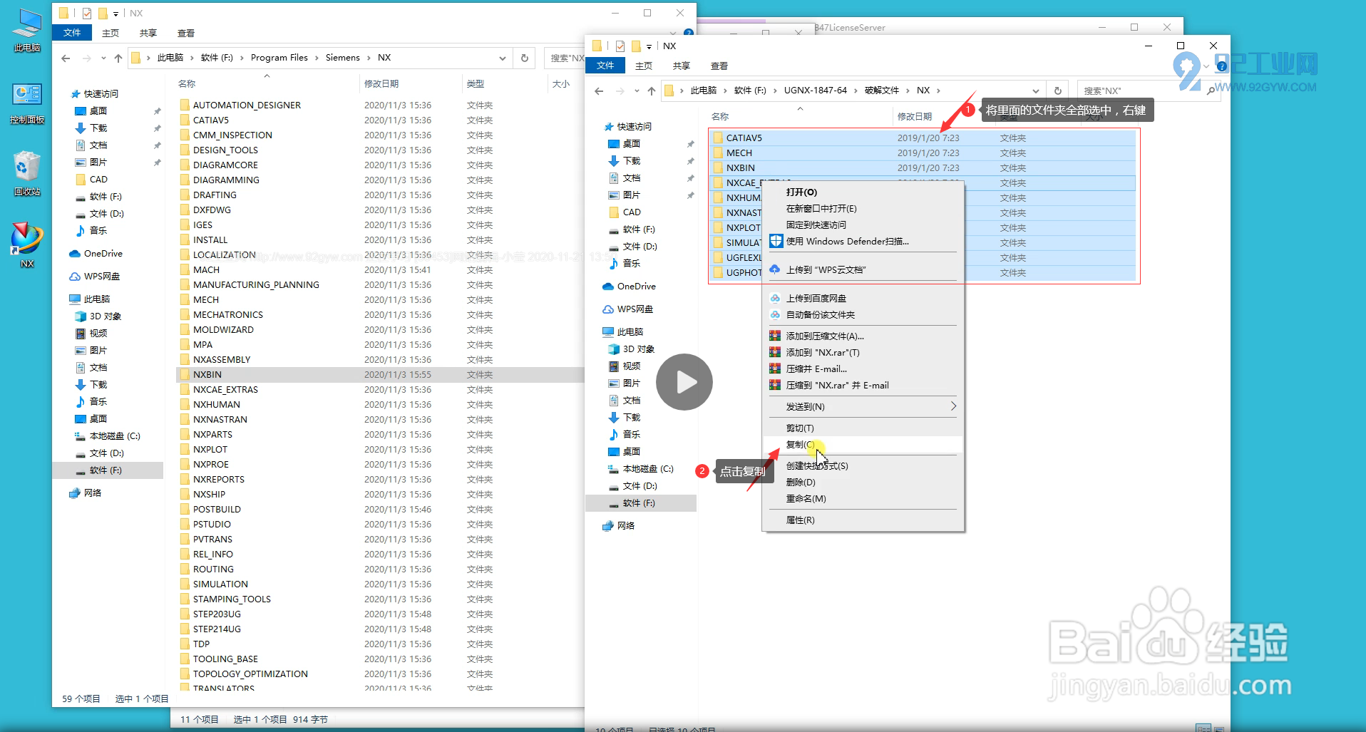Select the MECH folder in the front window
Viewport: 1366px width, 732px height.
(923, 153)
